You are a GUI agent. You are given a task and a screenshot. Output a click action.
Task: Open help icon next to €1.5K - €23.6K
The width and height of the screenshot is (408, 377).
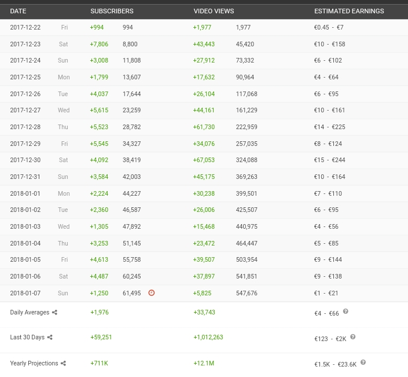pyautogui.click(x=363, y=363)
